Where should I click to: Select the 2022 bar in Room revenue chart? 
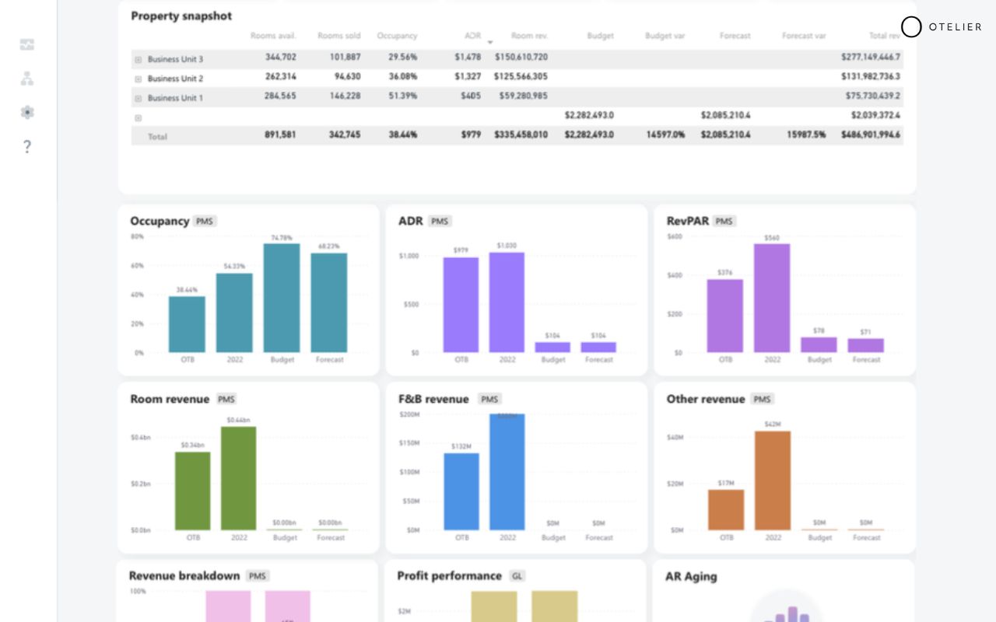(x=238, y=478)
